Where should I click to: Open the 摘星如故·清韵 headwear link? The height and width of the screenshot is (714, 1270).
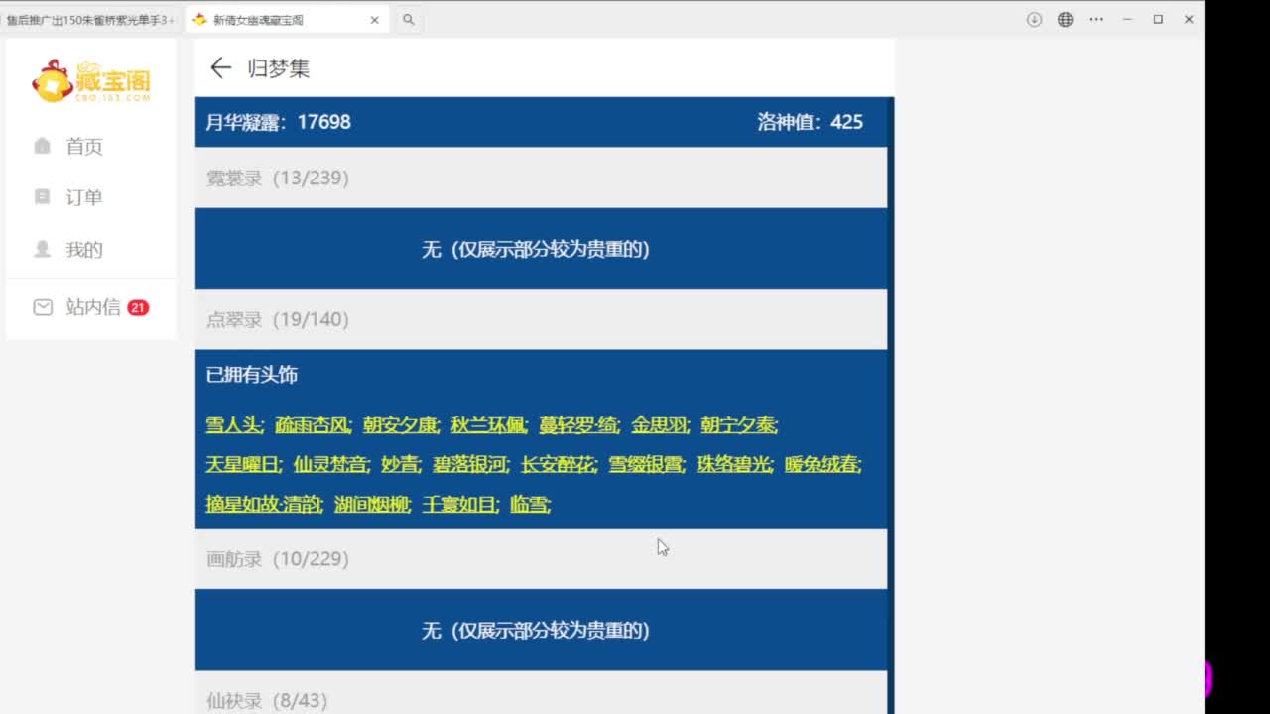pos(263,505)
